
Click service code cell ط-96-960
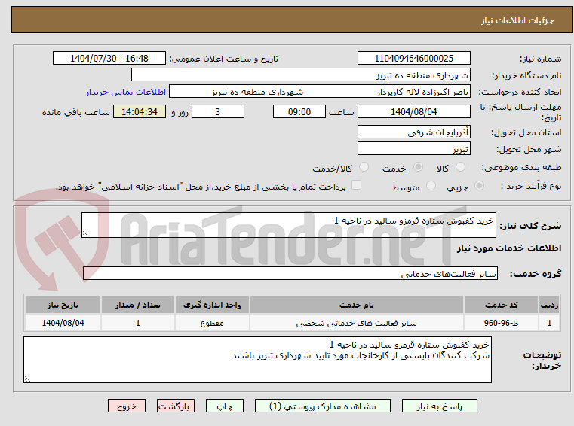[x=501, y=323]
